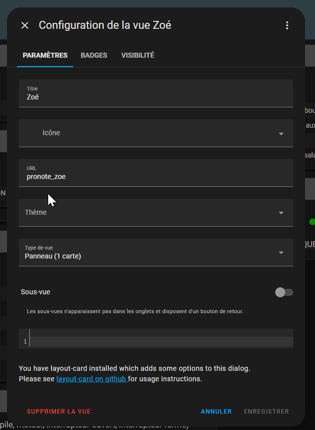This screenshot has width=315, height=430.
Task: Open the layout-card on github link
Action: (92, 379)
